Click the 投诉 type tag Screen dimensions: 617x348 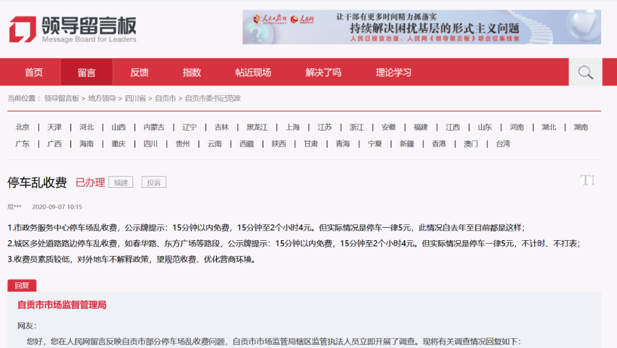[x=154, y=183]
